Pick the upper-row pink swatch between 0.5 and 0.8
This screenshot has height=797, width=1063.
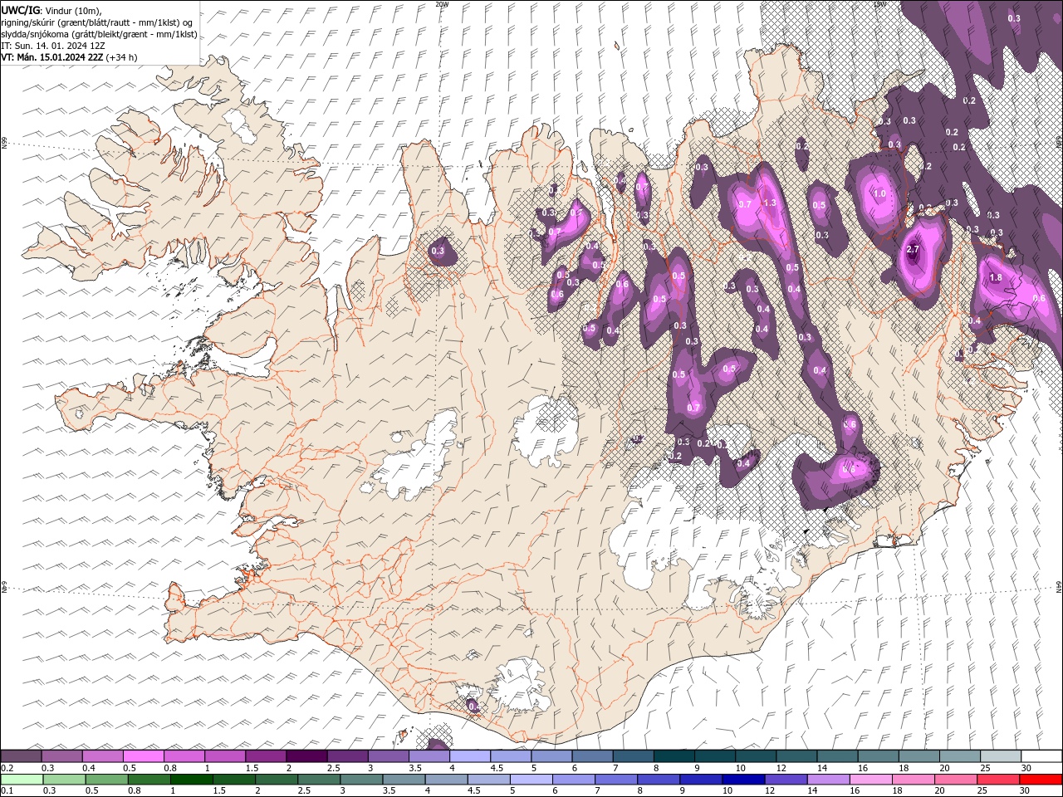tap(144, 756)
